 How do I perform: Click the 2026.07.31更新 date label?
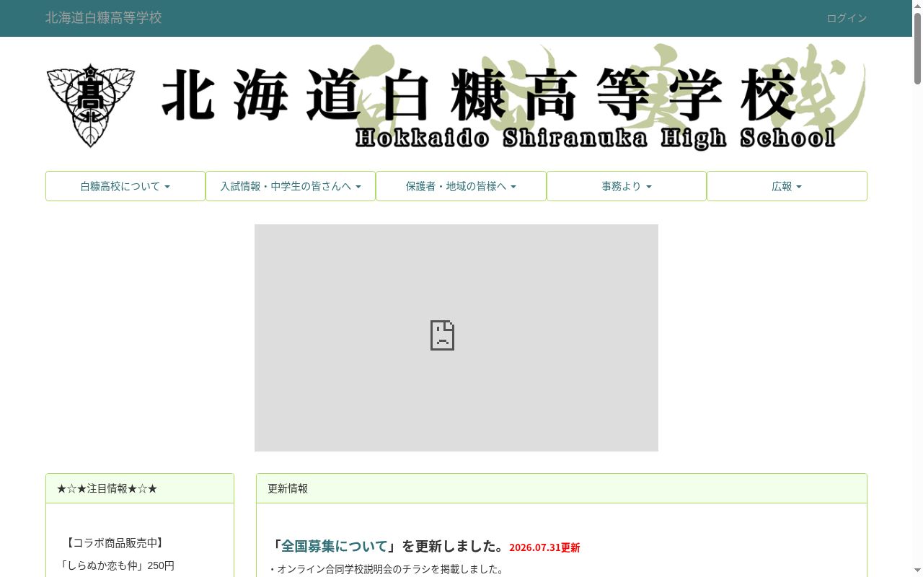click(x=544, y=547)
